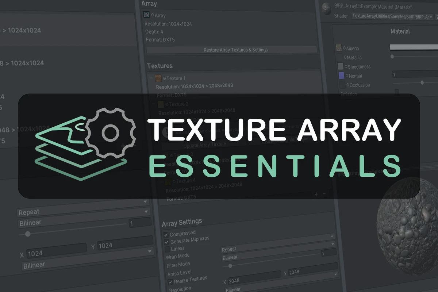Click the Array asset checkerboard icon
Image resolution: width=438 pixels, height=292 pixels.
[x=146, y=15]
